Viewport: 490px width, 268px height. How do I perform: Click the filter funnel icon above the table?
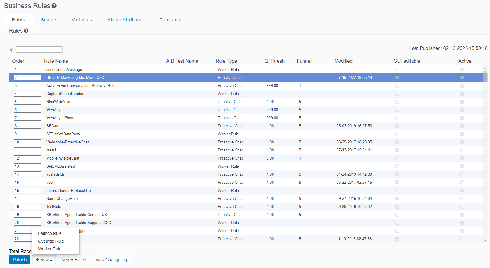click(x=11, y=50)
